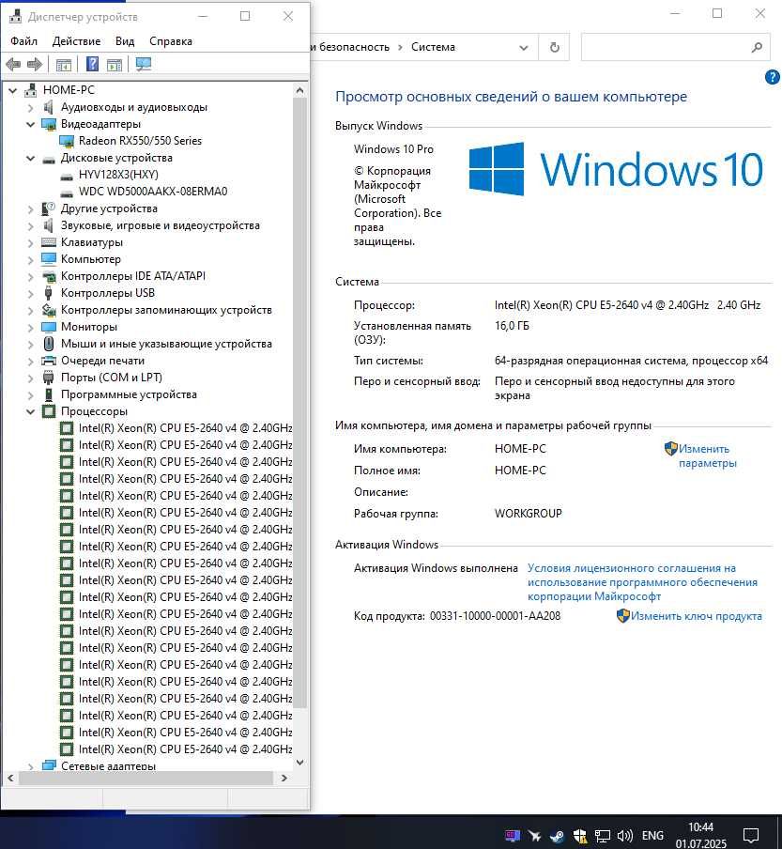Viewport: 782px width, 849px height.
Task: Click Изменить ключ продукта link
Action: click(696, 616)
